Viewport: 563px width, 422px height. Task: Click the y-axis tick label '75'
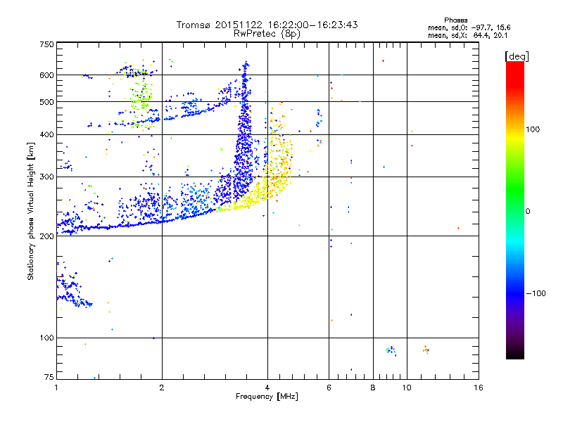[x=49, y=377]
